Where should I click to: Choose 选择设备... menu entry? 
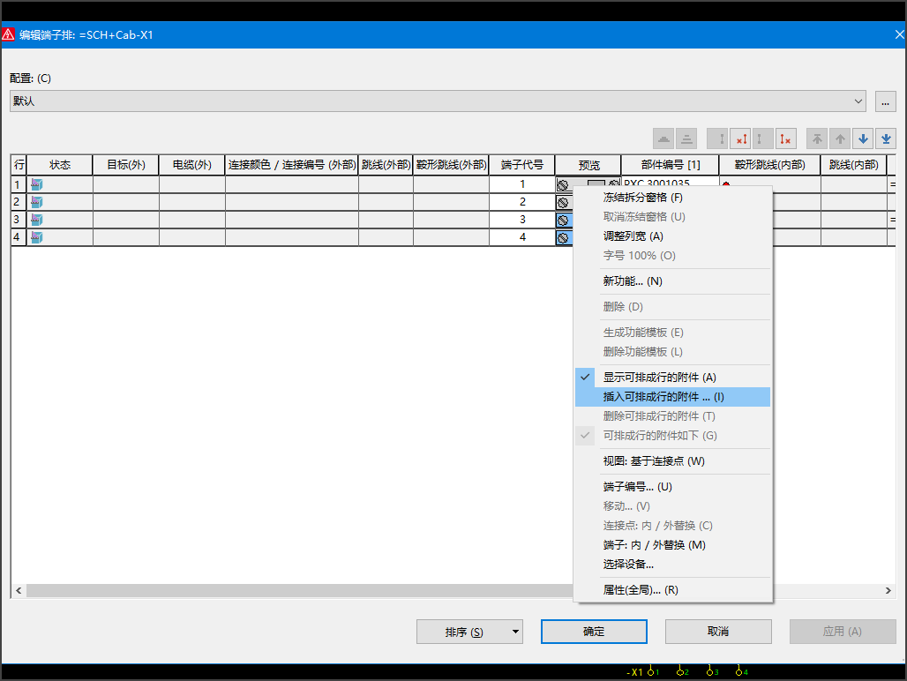(672, 565)
